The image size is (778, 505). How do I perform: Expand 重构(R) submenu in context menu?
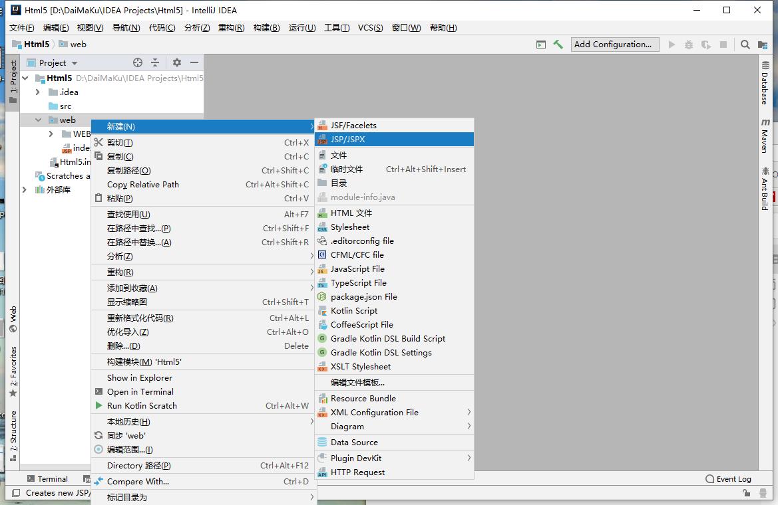[204, 272]
